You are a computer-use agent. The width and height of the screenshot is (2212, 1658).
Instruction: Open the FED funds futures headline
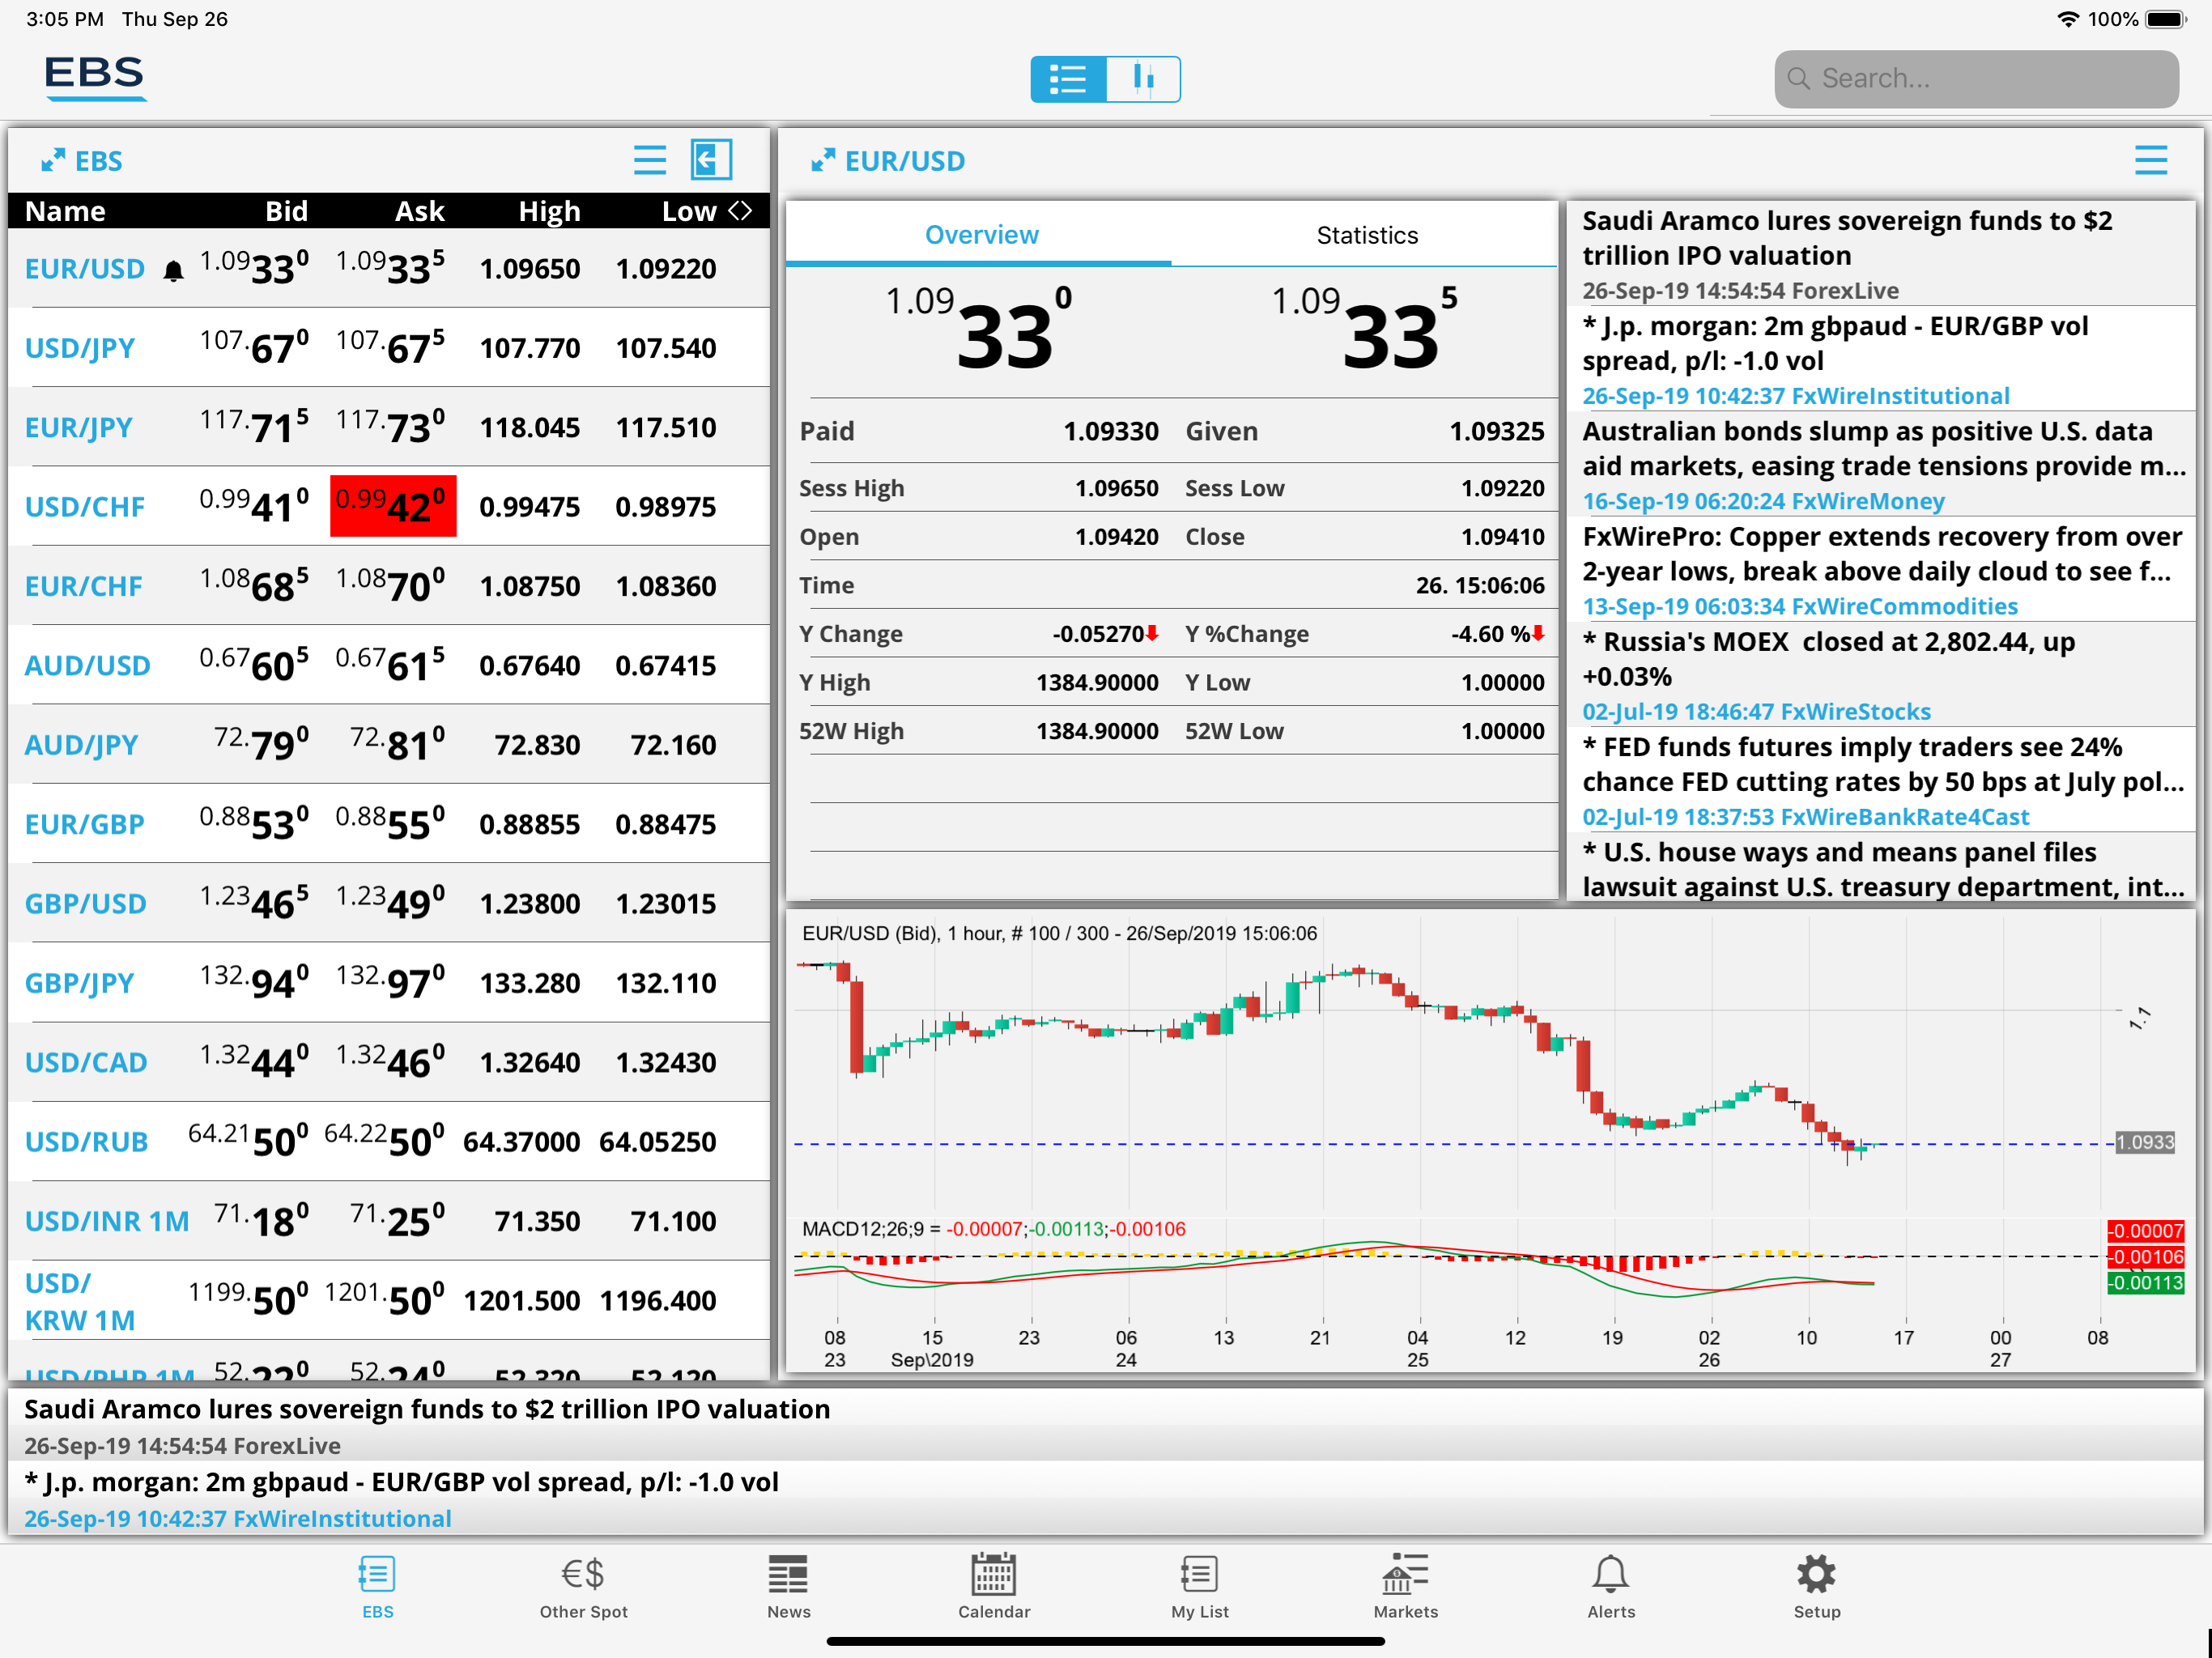(x=1881, y=780)
